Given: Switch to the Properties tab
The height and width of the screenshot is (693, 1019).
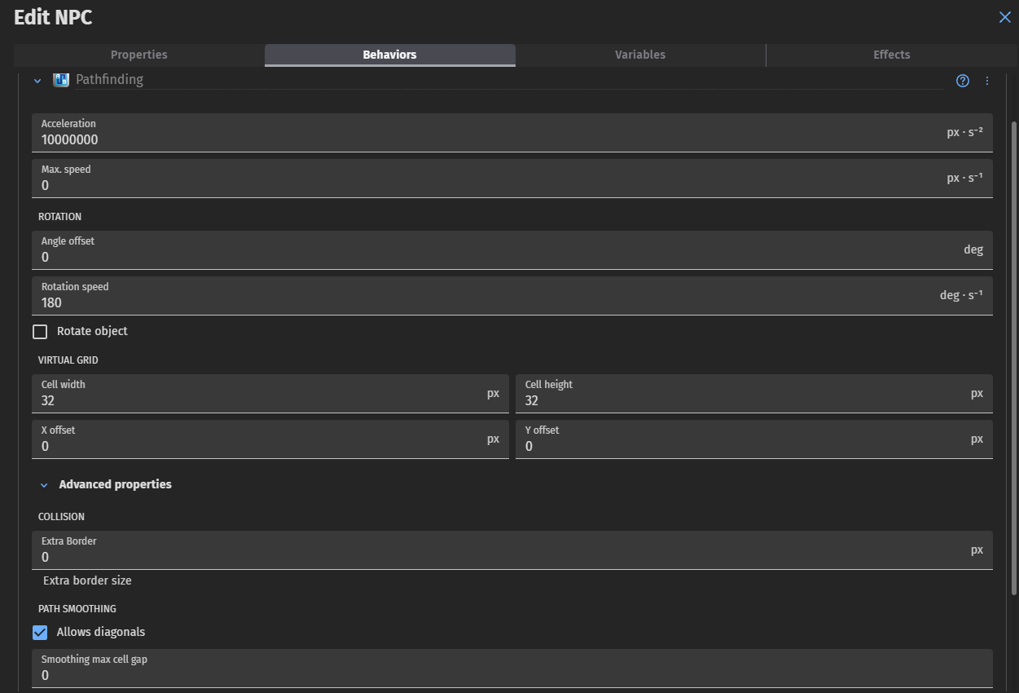Looking at the screenshot, I should click(x=139, y=55).
